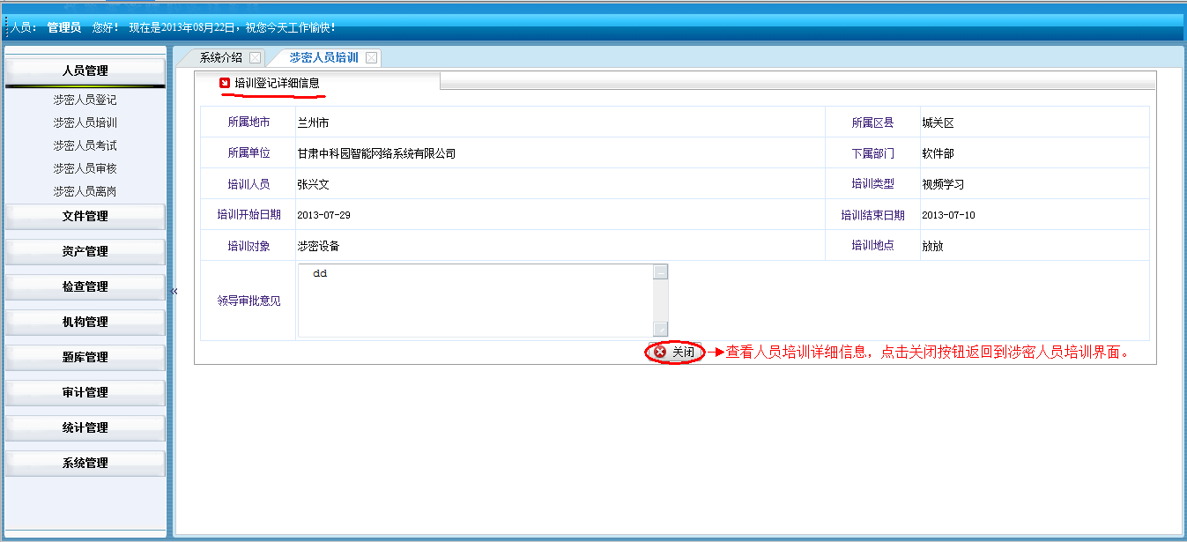Close the 涉密人员培训 tab with its X icon

(371, 58)
